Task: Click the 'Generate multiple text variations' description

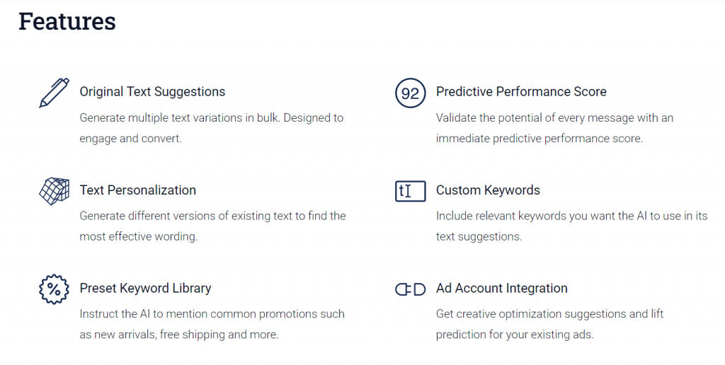Action: tap(211, 128)
